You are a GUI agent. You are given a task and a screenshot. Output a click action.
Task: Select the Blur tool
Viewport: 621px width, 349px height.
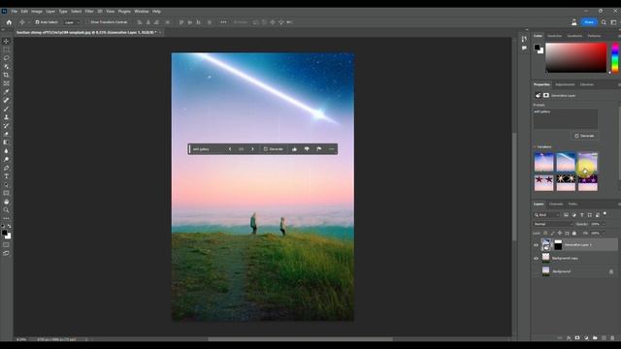(6, 151)
